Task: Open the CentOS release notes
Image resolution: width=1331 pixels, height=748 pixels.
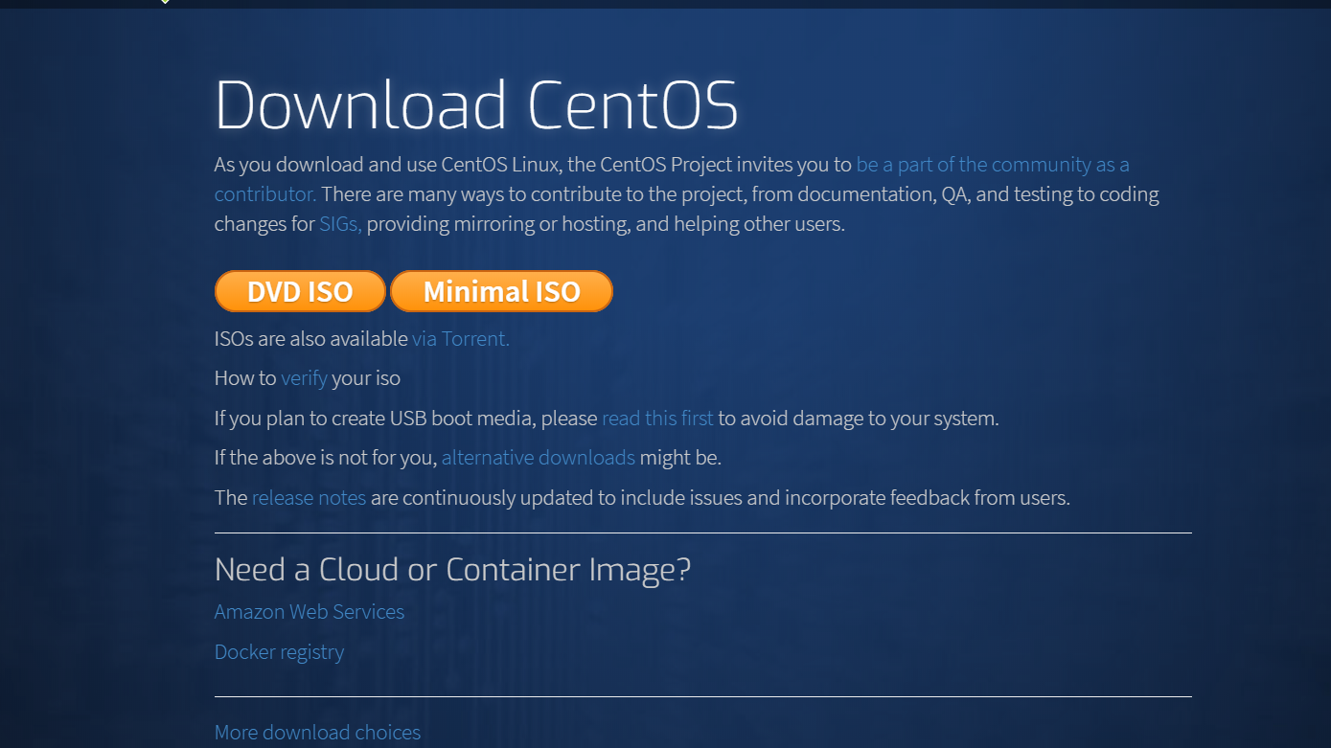Action: (x=309, y=497)
